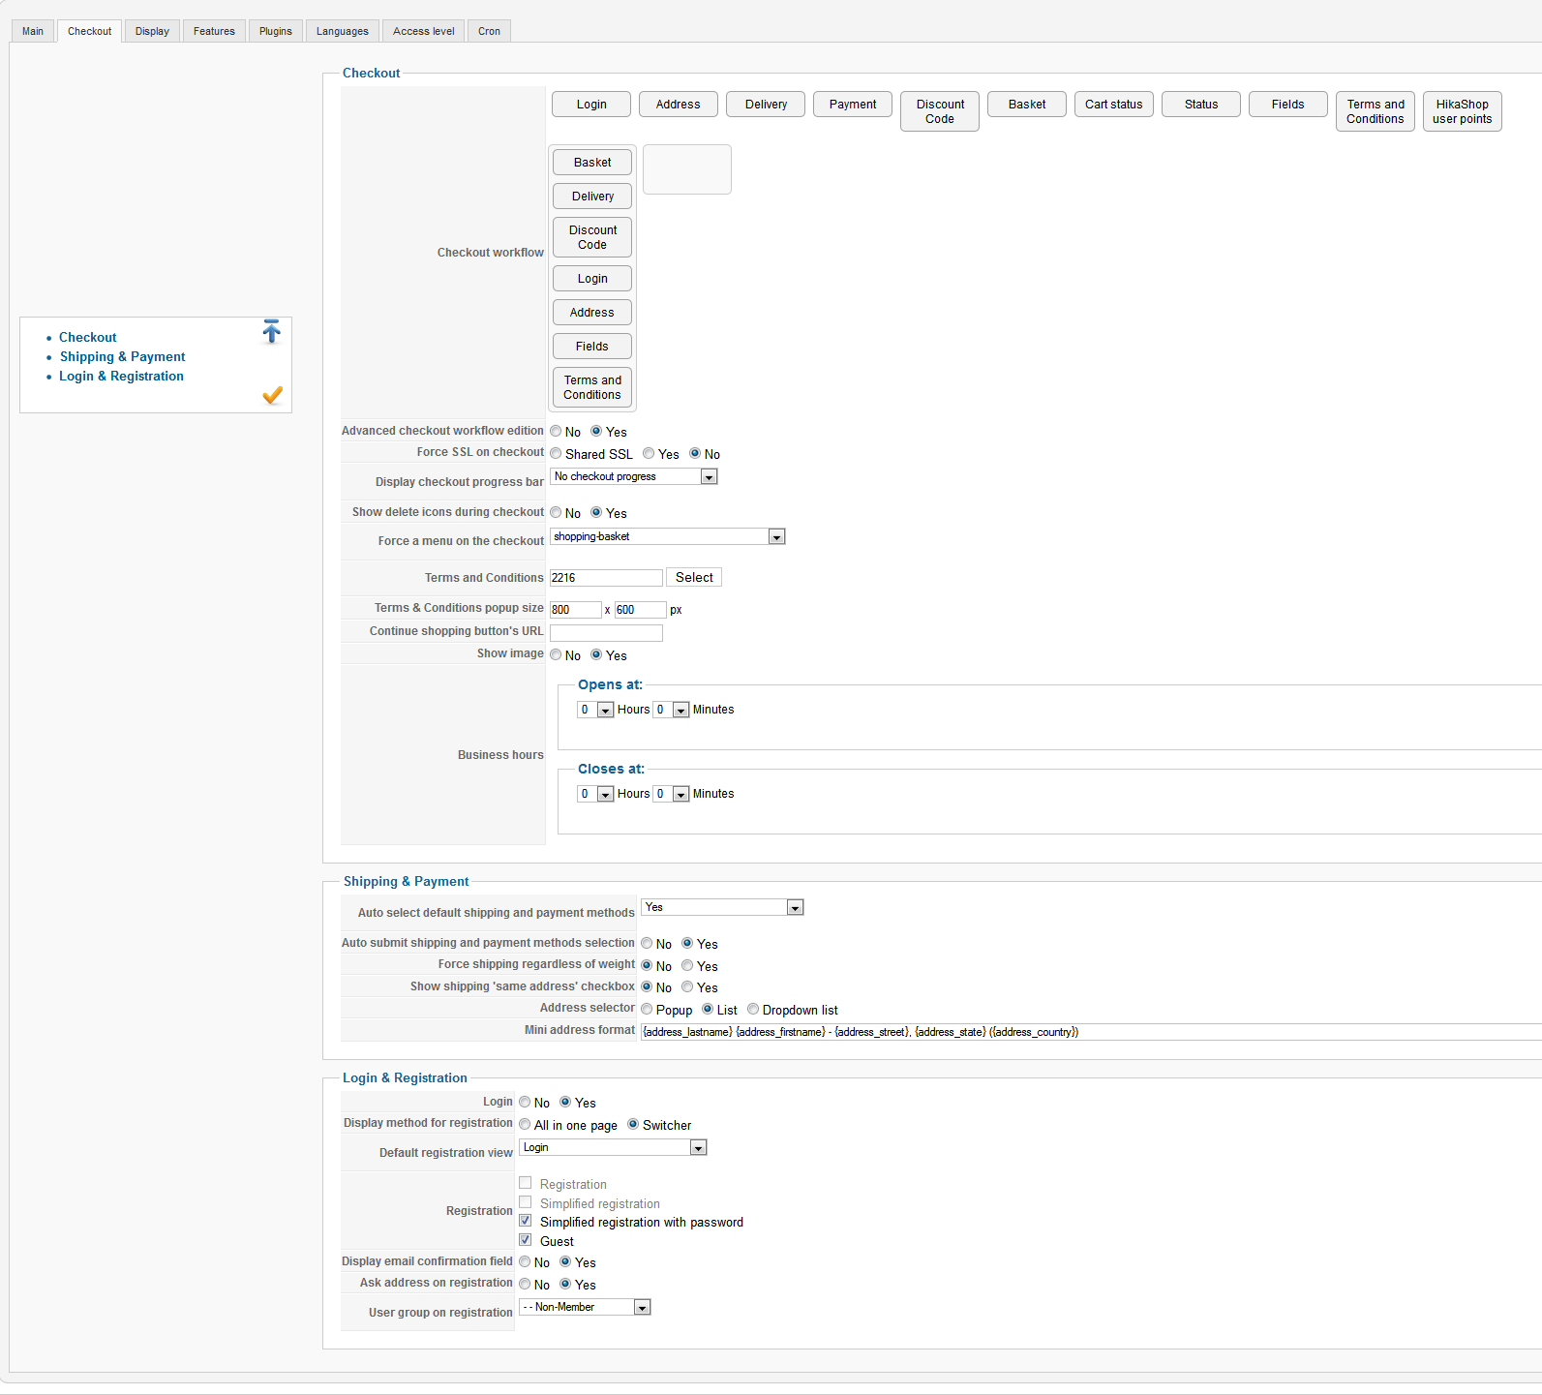Switch to the Plugins tab
The image size is (1542, 1395).
[275, 31]
